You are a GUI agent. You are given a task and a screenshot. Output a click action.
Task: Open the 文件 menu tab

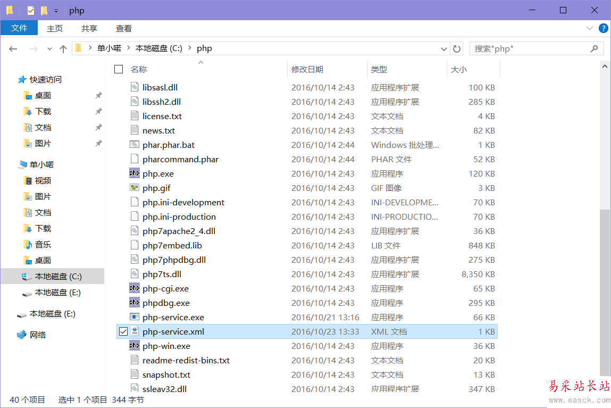pos(19,28)
